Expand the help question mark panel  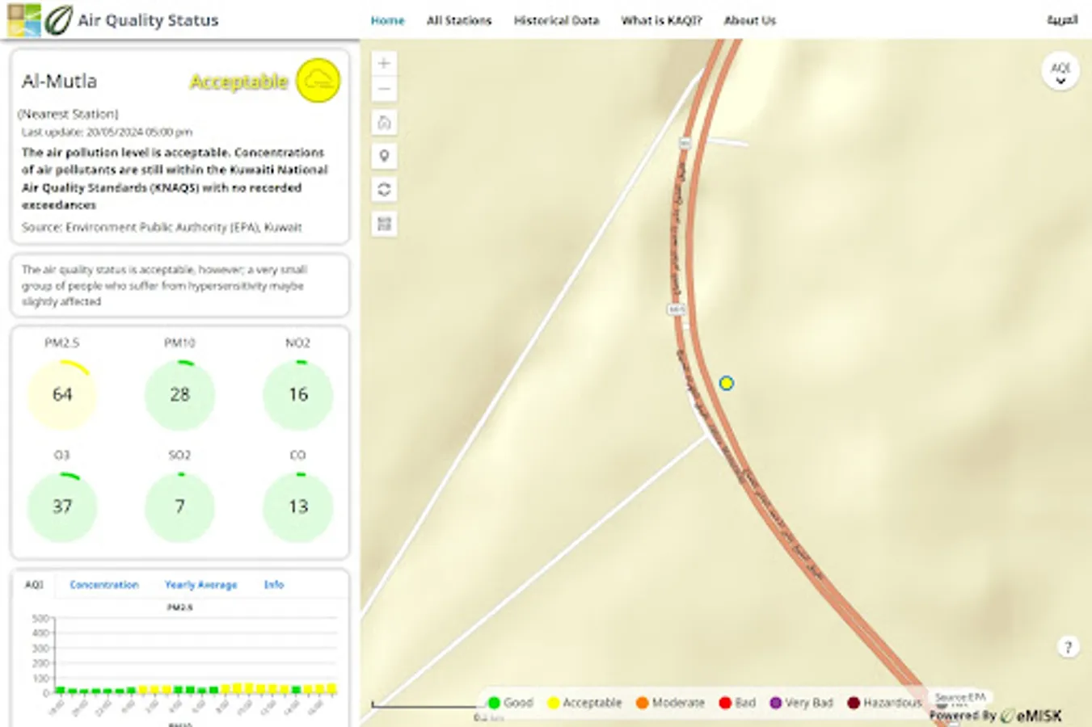(1067, 646)
